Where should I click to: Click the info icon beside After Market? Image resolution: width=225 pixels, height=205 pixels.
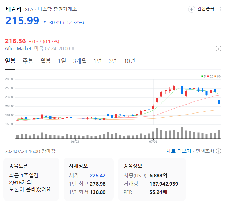(218, 48)
